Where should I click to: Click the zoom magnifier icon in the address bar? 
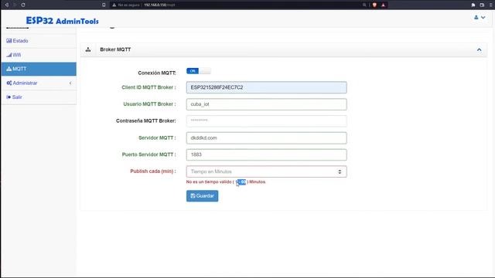point(364,5)
